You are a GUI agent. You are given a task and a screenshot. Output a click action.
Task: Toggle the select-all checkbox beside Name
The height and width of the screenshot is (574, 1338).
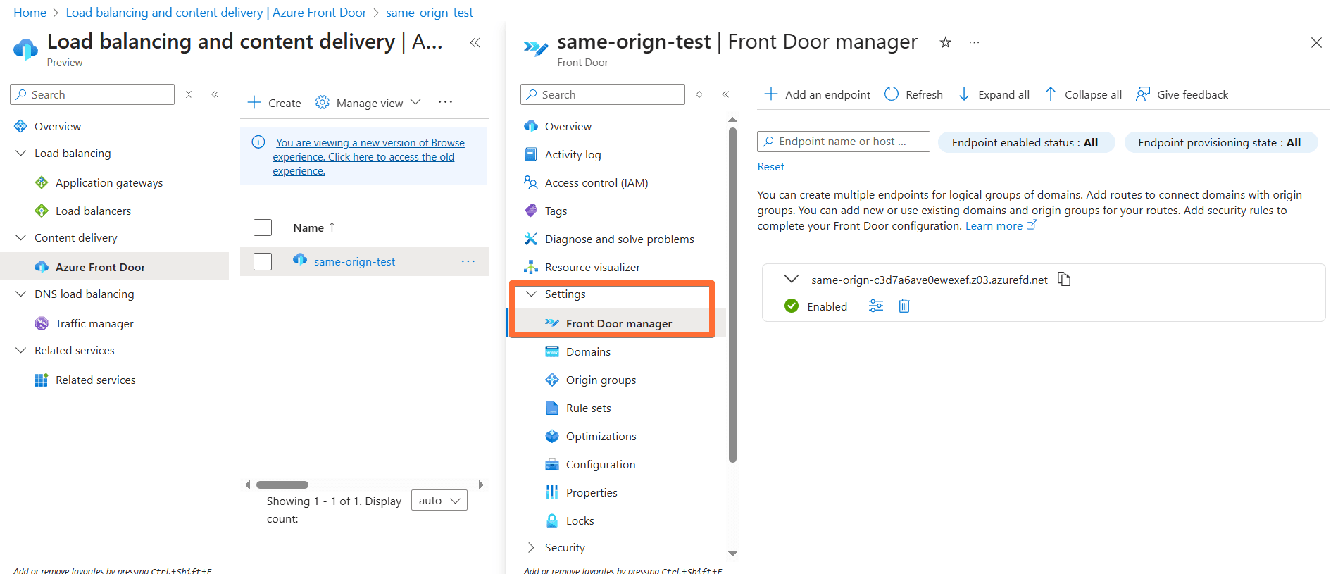click(x=263, y=227)
